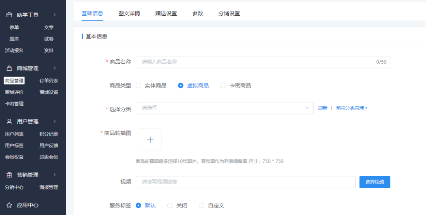Click the 基本信息 section heading

coord(97,37)
